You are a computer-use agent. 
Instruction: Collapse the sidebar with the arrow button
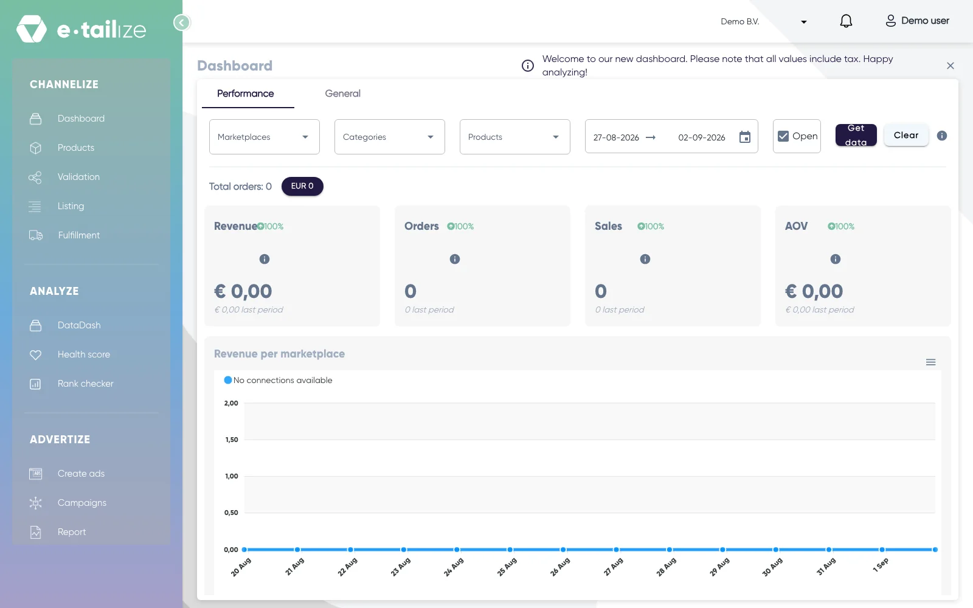coord(181,22)
